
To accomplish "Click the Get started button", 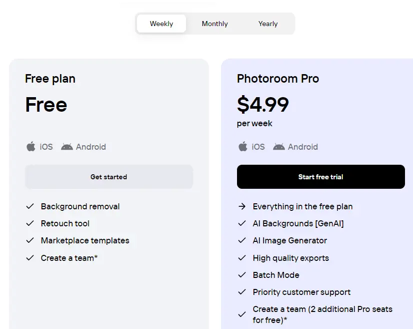I will [109, 176].
